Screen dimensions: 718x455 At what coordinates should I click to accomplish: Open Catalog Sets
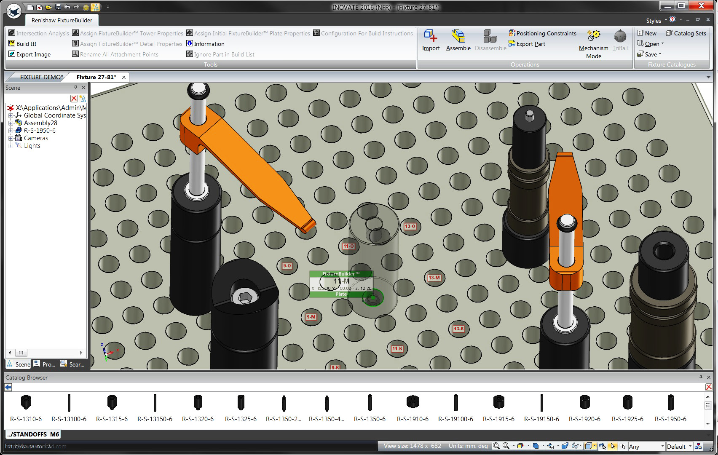tap(686, 33)
